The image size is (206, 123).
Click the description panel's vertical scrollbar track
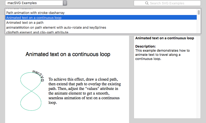point(199,78)
